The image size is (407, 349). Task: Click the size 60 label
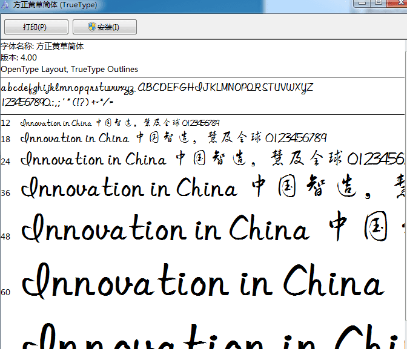click(x=5, y=292)
